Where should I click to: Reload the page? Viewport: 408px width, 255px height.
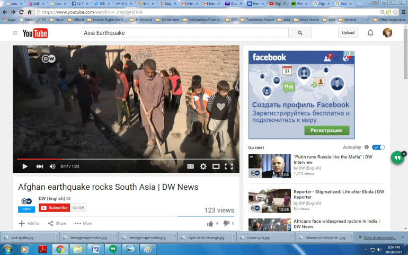click(21, 12)
